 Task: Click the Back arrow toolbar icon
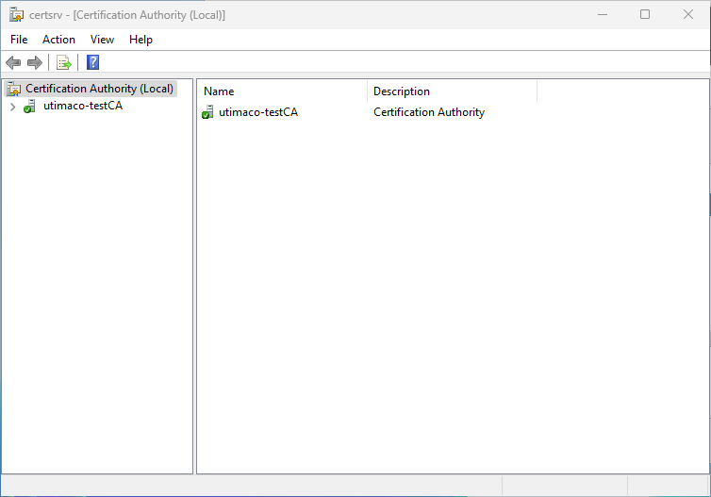[x=13, y=62]
